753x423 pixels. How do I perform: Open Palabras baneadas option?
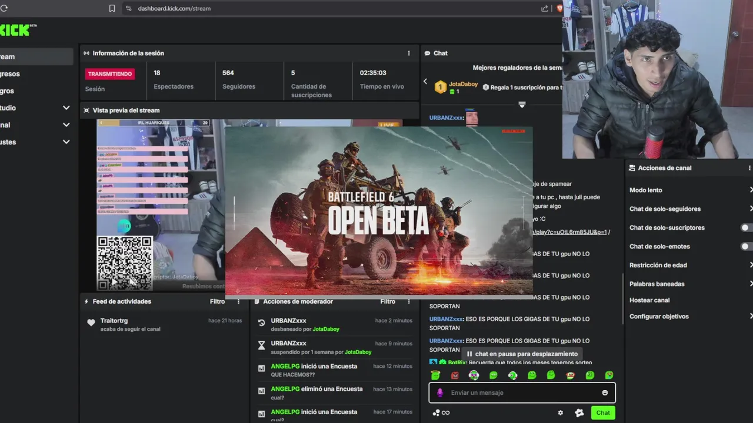pos(691,284)
